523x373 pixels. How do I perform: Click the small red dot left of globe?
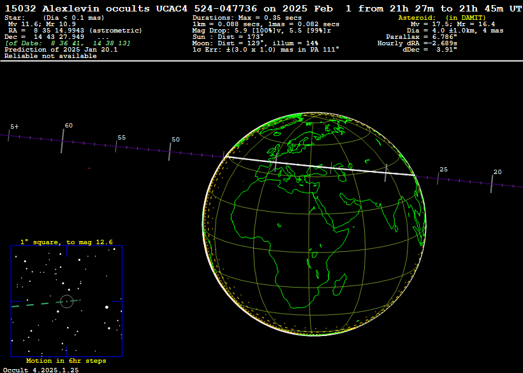tap(89, 168)
